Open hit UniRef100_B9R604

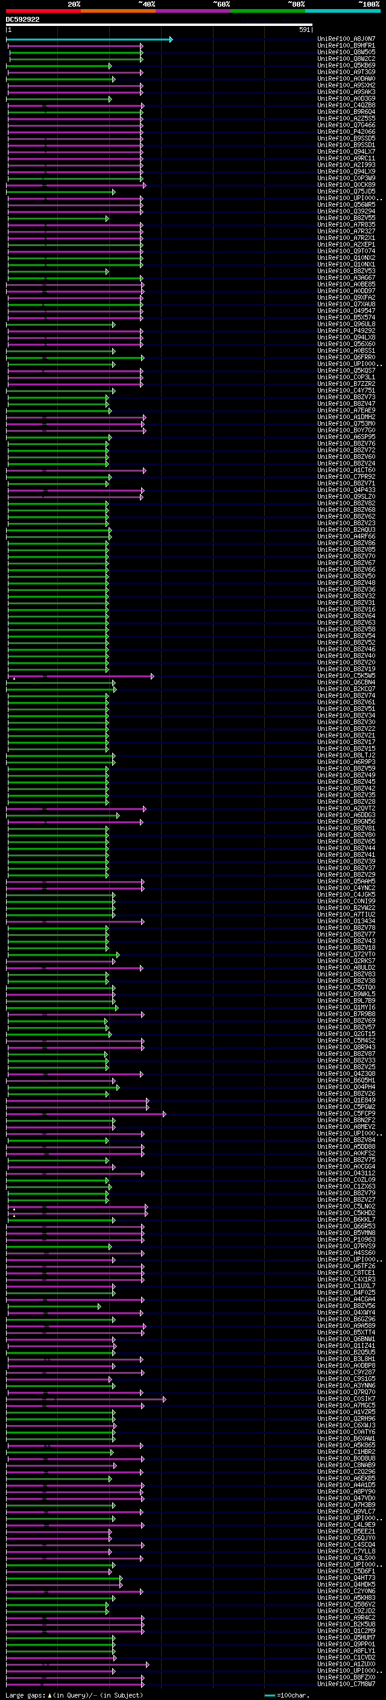click(x=346, y=112)
